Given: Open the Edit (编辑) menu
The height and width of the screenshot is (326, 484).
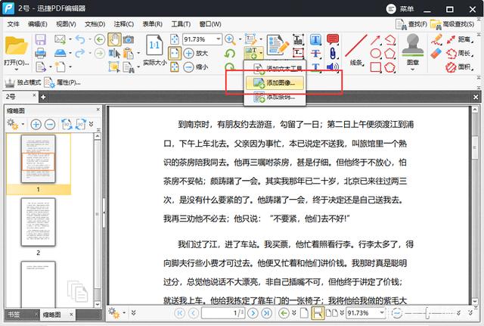Looking at the screenshot, I should point(37,23).
